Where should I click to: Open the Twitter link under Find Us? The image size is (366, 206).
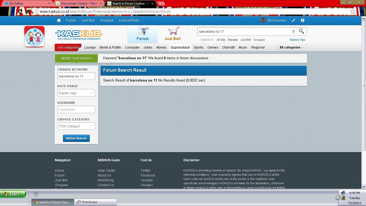pyautogui.click(x=145, y=171)
